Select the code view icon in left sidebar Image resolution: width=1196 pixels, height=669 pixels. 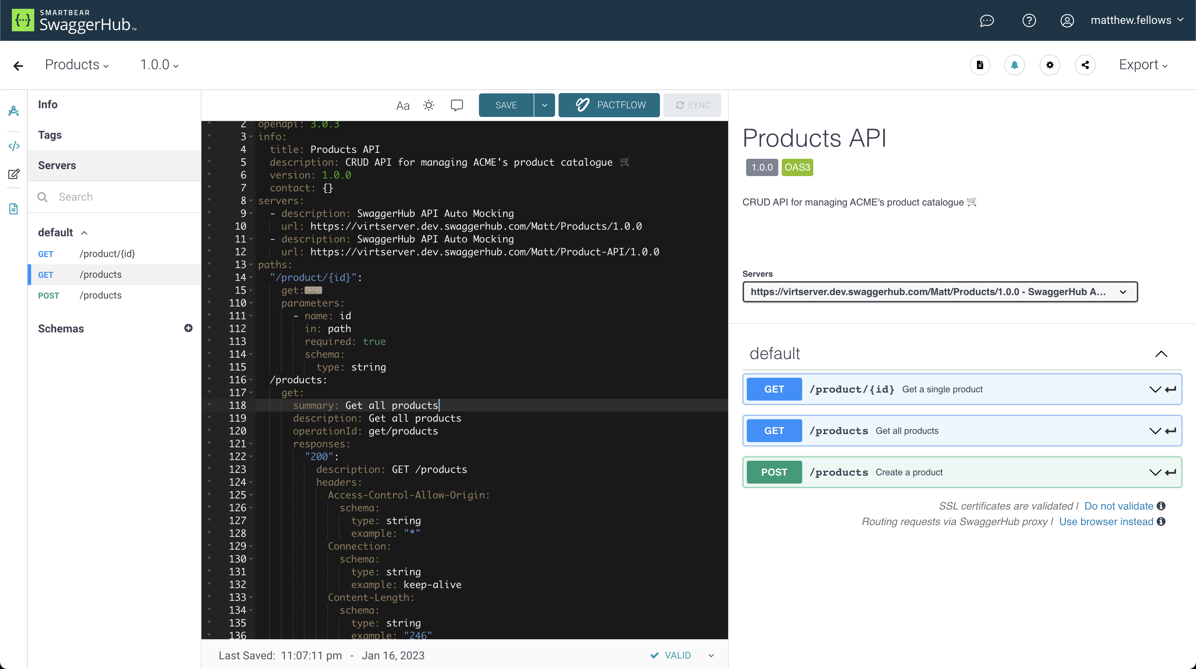[x=13, y=146]
